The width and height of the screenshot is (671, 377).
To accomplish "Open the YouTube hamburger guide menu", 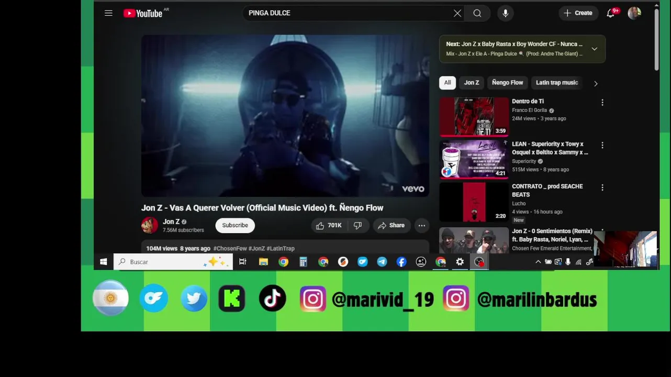I will point(108,13).
